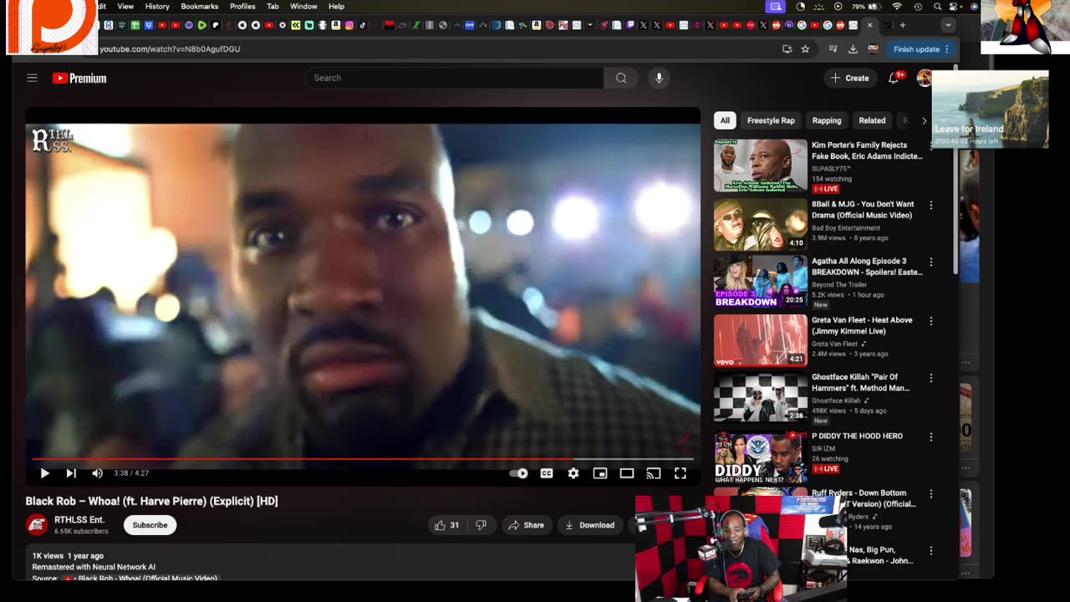This screenshot has width=1070, height=602.
Task: Open options for P DIDDY THE HOOD HERO
Action: pos(931,436)
